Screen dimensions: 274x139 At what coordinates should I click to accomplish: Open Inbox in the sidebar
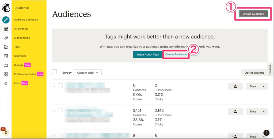pyautogui.click(x=17, y=83)
